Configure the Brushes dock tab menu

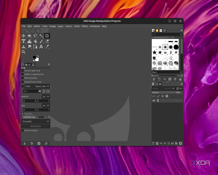click(182, 30)
